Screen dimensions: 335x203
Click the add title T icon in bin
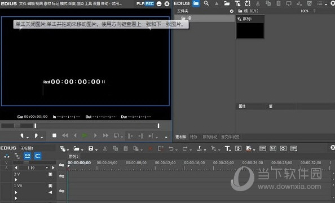point(237,3)
